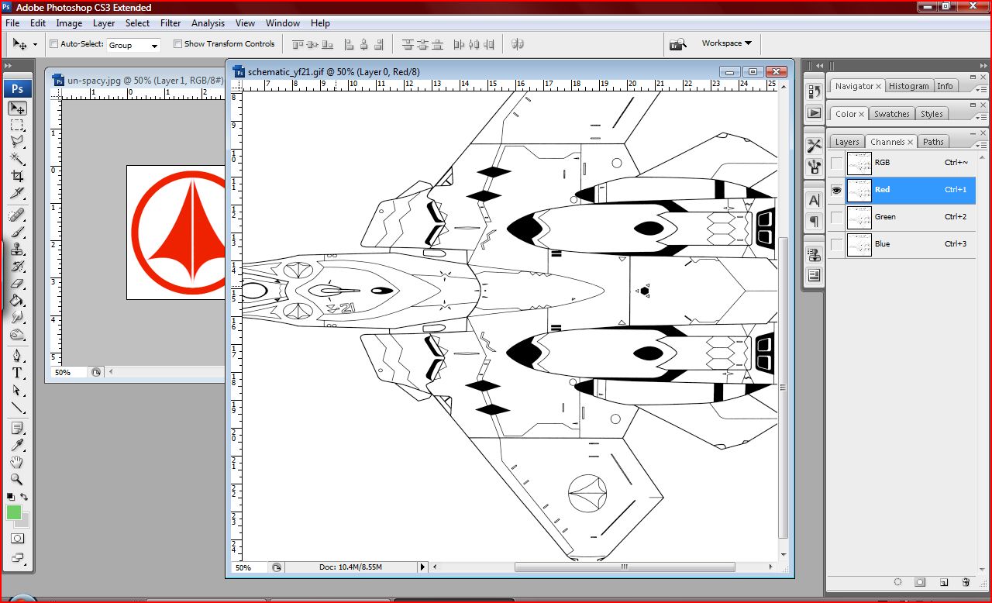Open the Tool Presets panel icon
Viewport: 992px width, 603px height.
point(815,145)
